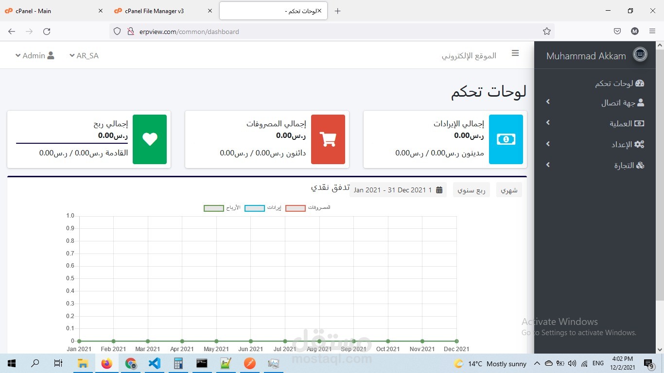Click the red expenses shopping cart icon
This screenshot has width=664, height=373.
(x=328, y=139)
